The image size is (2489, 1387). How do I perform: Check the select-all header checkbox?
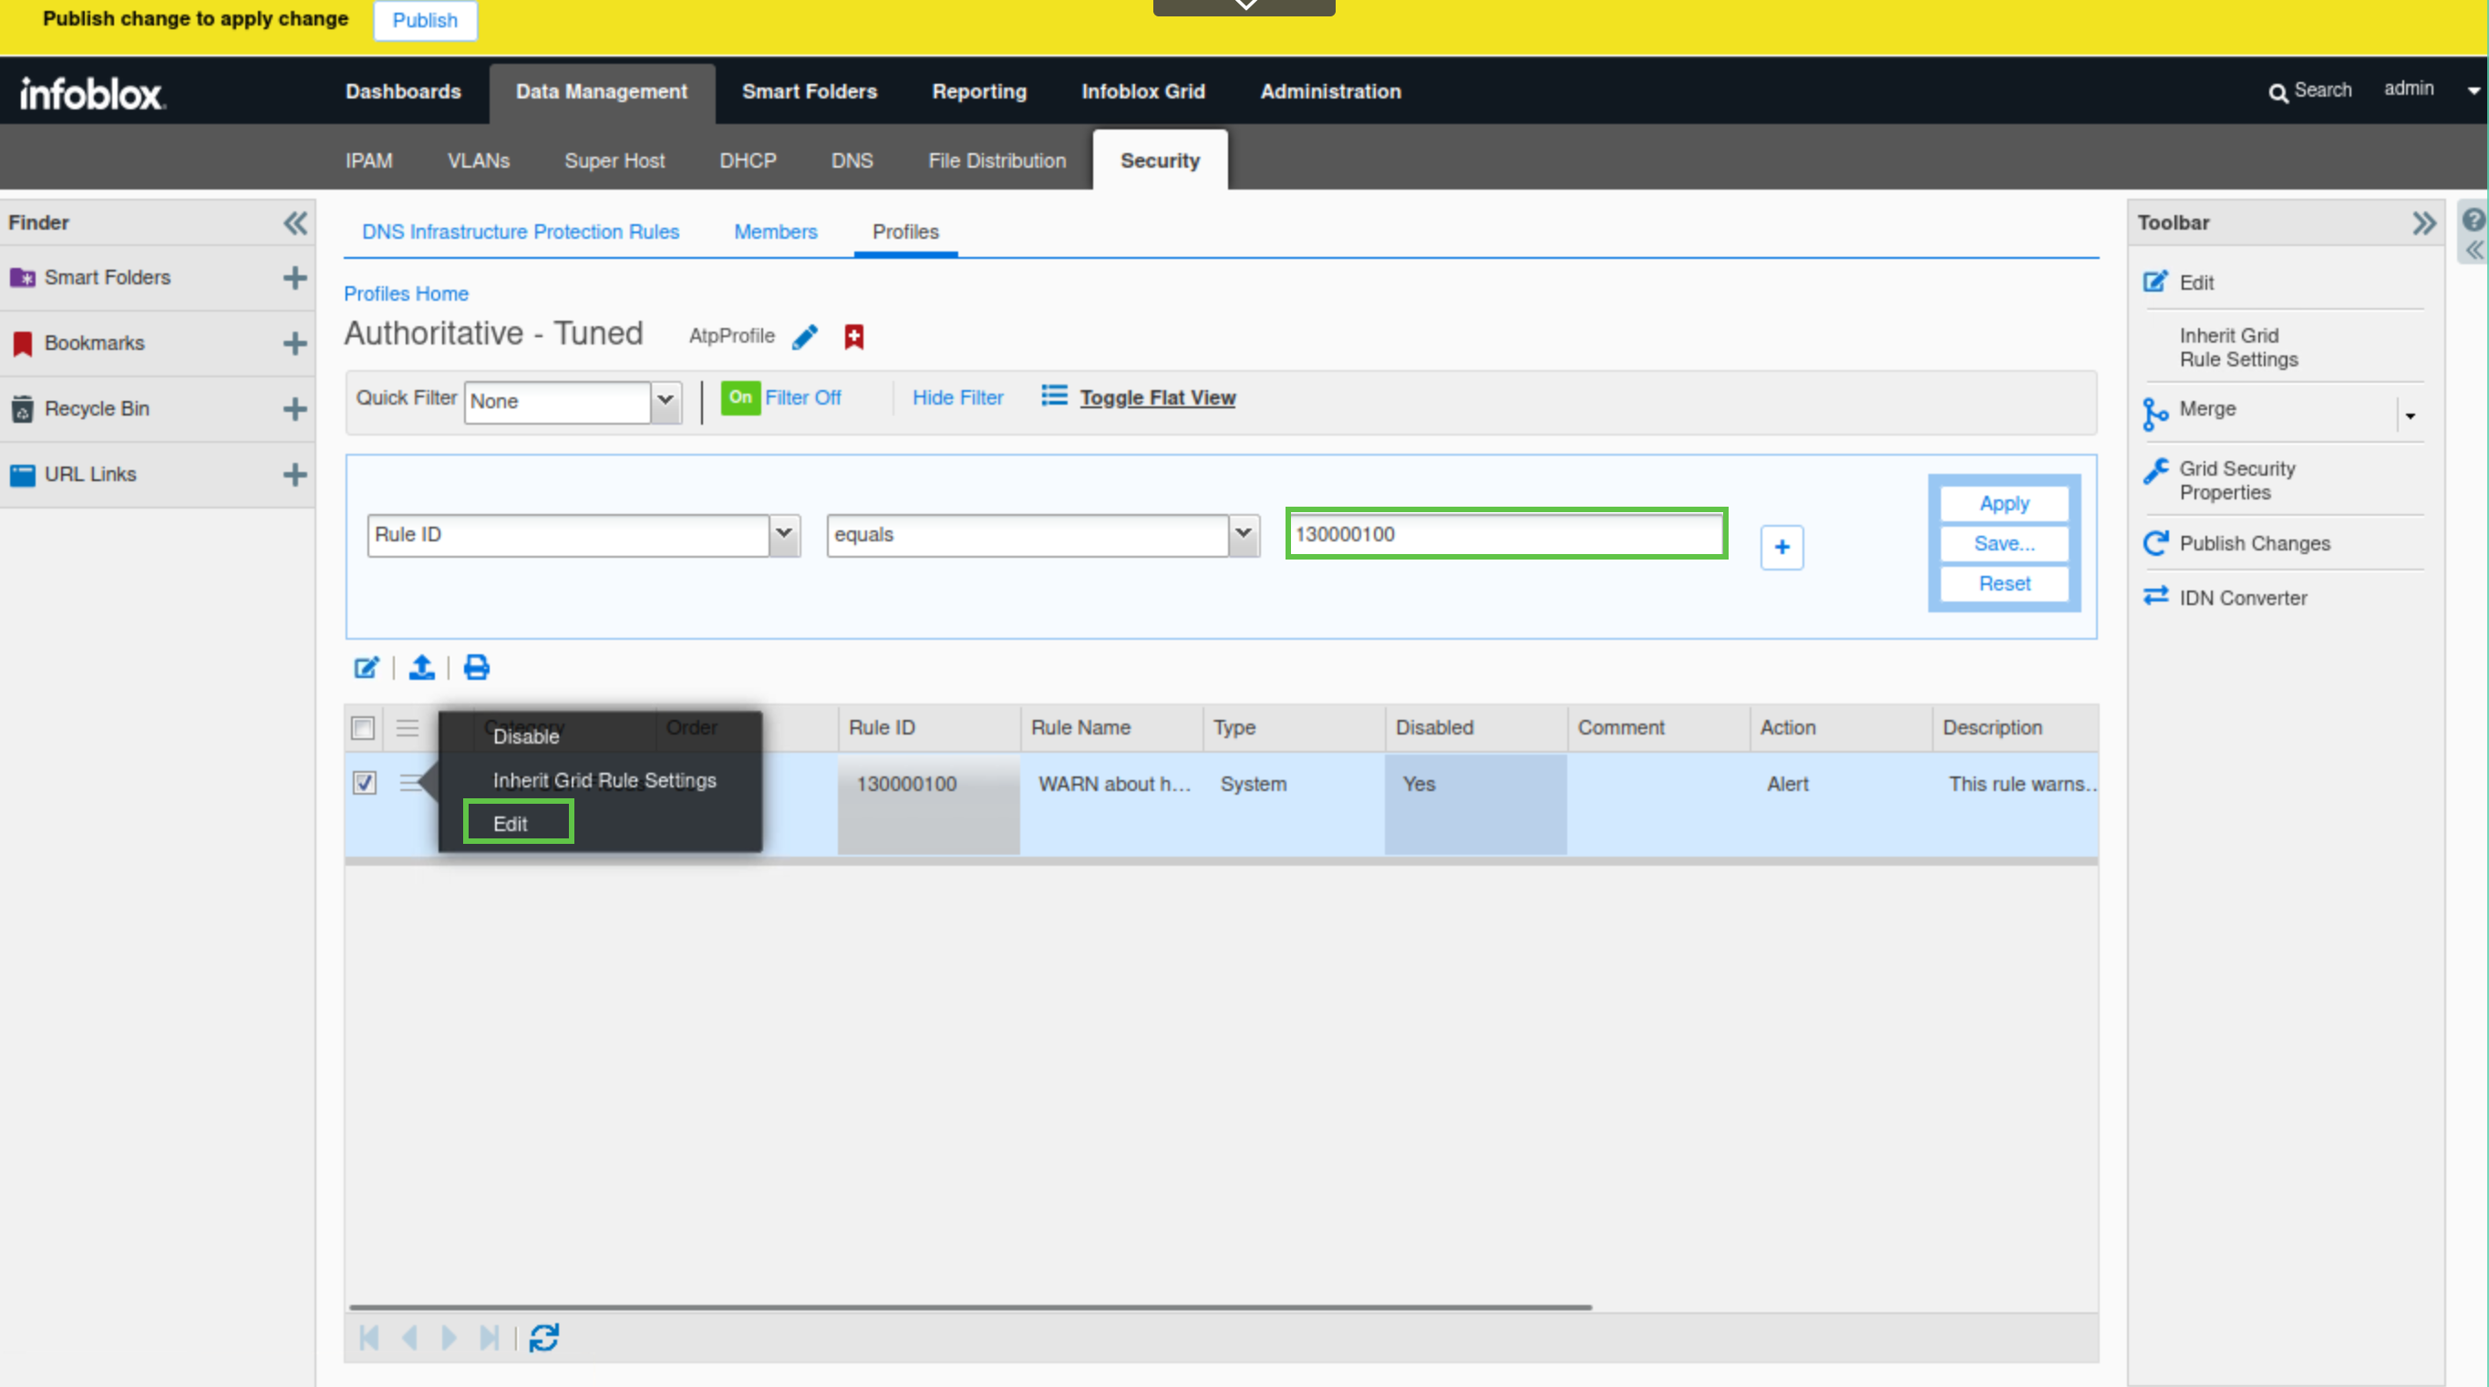click(363, 727)
